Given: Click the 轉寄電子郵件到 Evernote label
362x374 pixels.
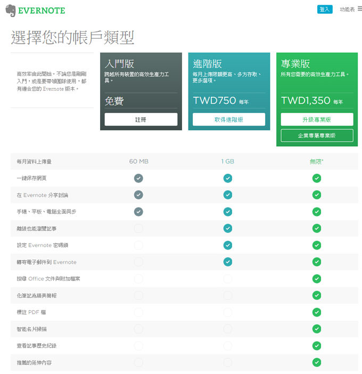Looking at the screenshot, I should [46, 262].
